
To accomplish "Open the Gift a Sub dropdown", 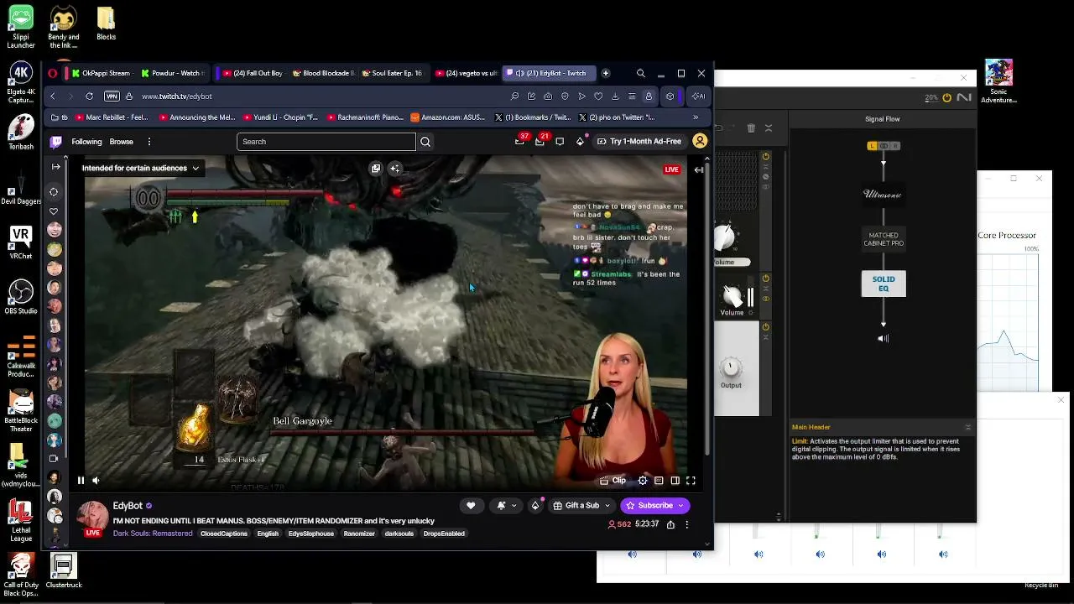I will (x=581, y=506).
